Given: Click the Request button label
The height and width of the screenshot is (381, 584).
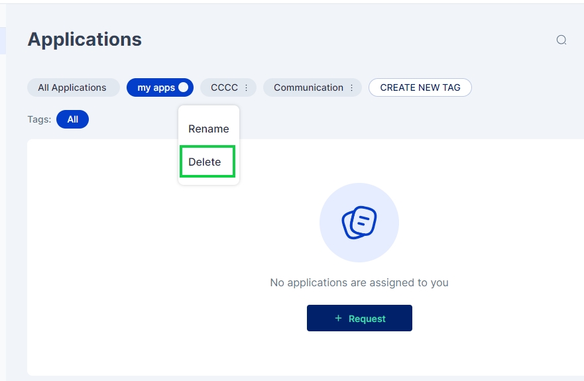Looking at the screenshot, I should coord(367,319).
